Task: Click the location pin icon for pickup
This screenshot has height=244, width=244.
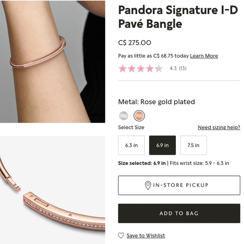Action: tap(148, 186)
